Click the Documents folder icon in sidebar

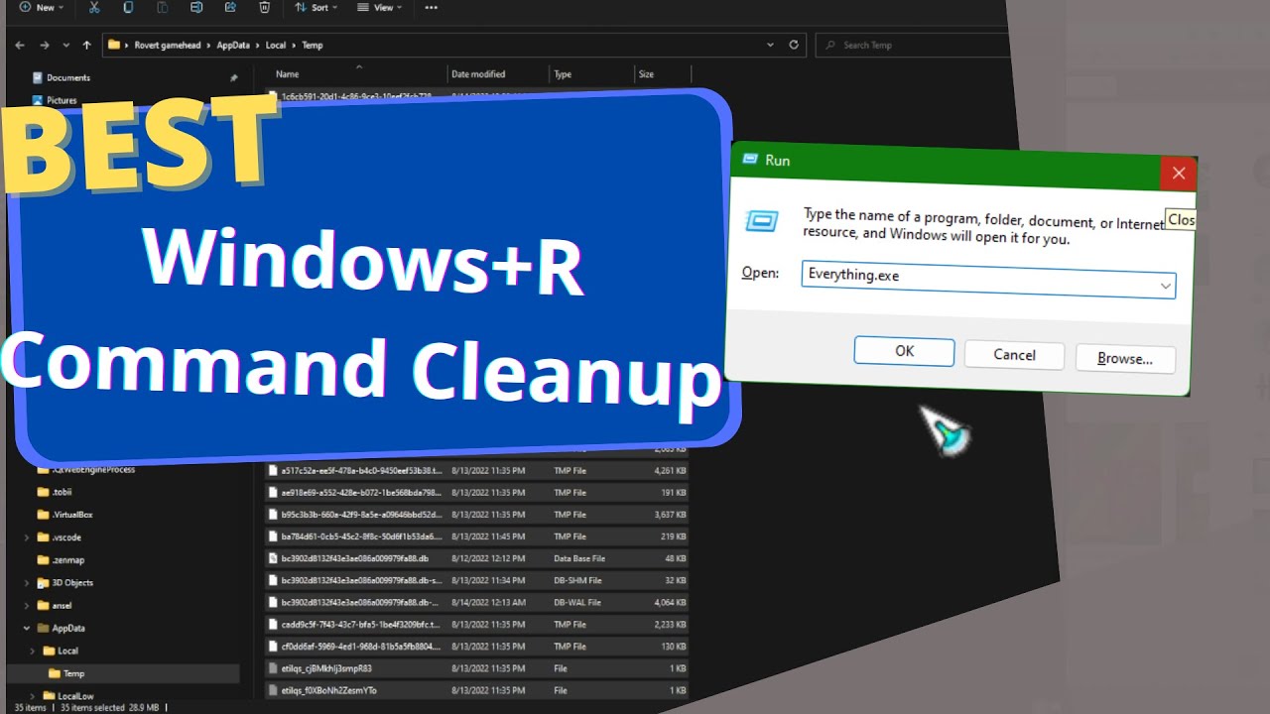pyautogui.click(x=38, y=77)
